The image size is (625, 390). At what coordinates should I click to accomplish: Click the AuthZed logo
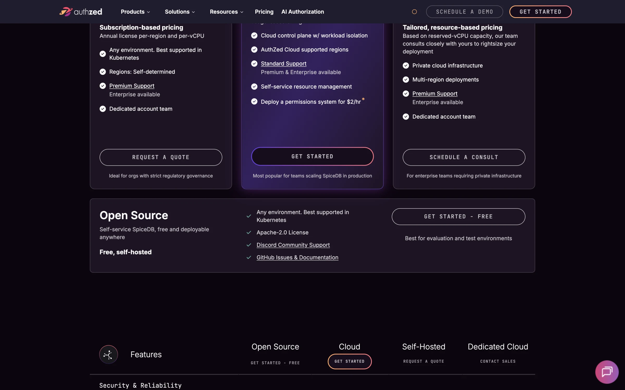coord(81,12)
